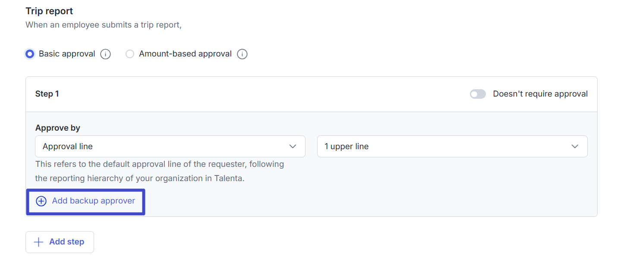Click the info icon beside Amount-based approval
Viewport: 636px width, 263px height.
[242, 54]
